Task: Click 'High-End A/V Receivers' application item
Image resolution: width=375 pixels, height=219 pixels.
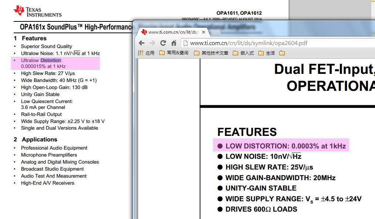Action: (47, 183)
